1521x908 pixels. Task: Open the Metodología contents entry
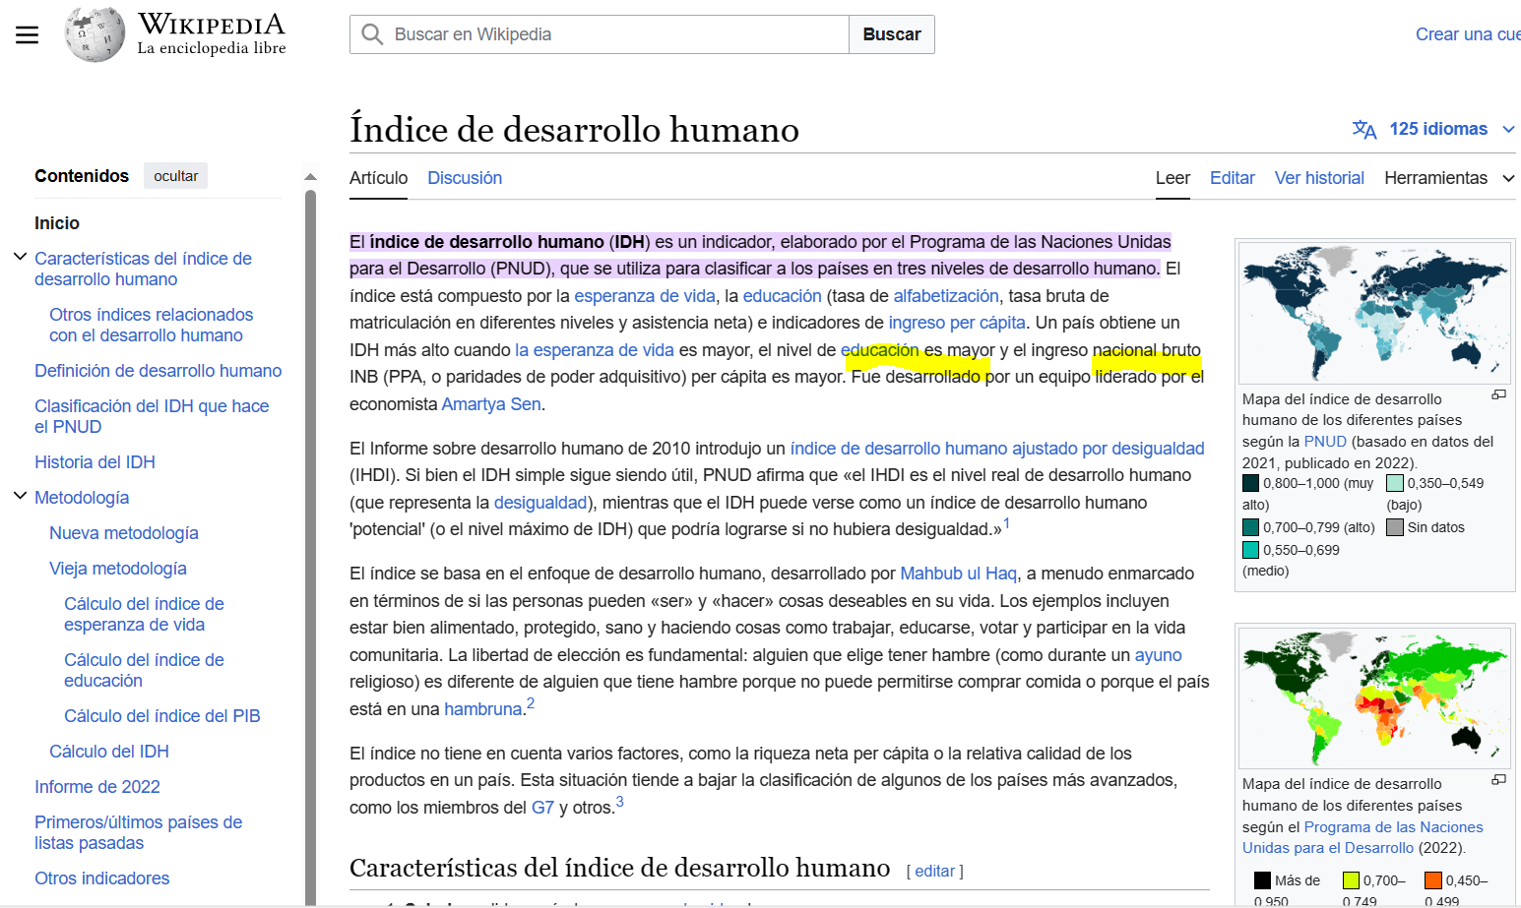[82, 498]
